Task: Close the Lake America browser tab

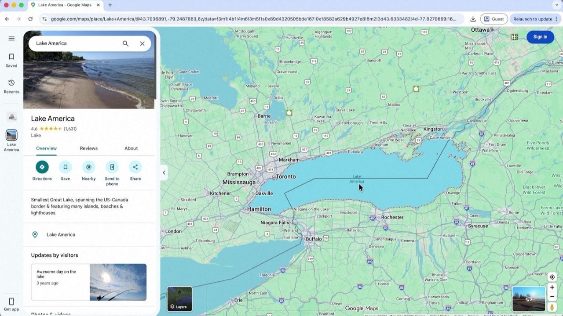Action: point(98,5)
